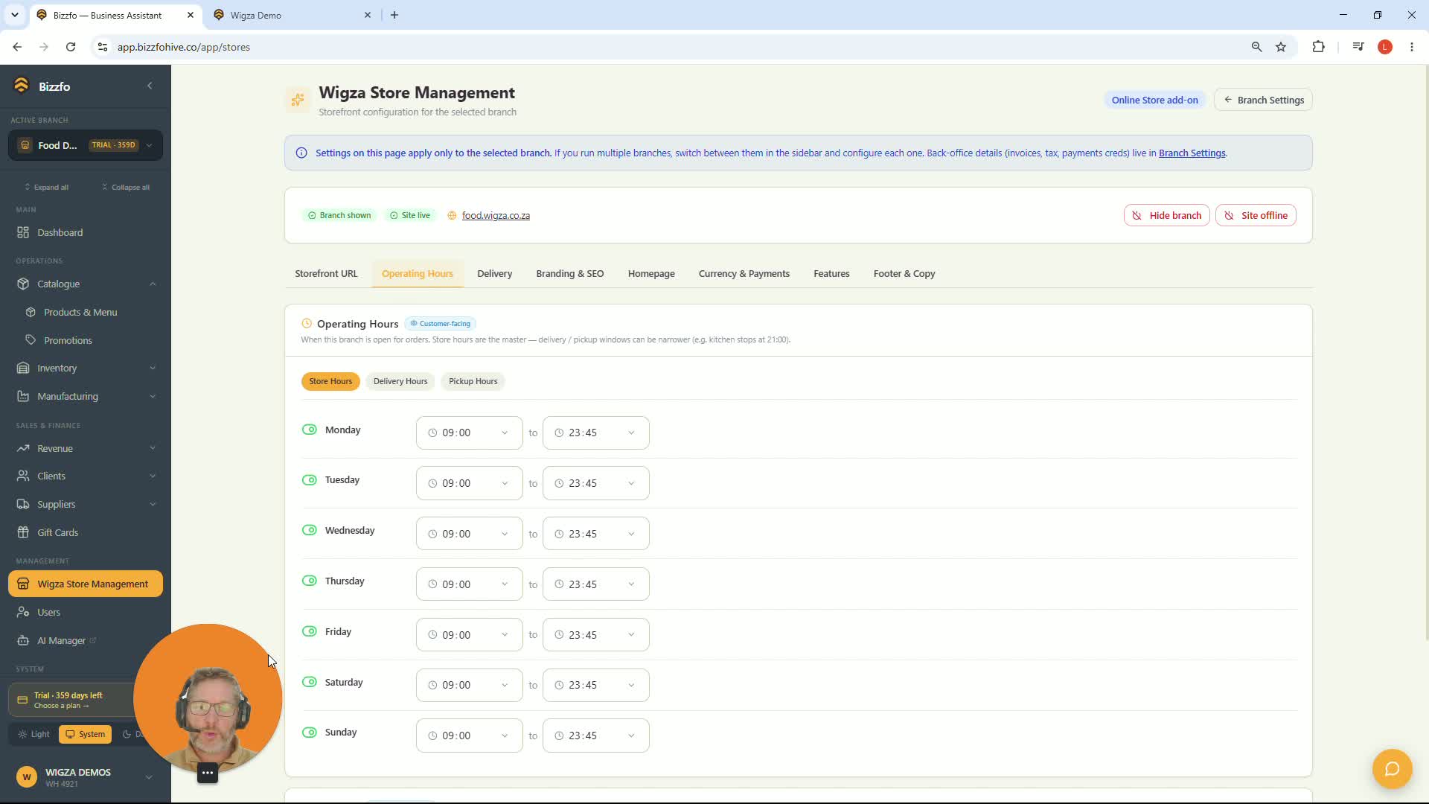1429x804 pixels.
Task: Expand the Inventory sidebar section
Action: click(86, 368)
